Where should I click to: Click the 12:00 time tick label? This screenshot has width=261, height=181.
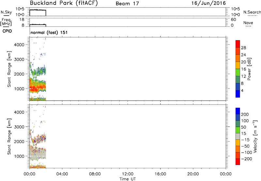pos(128,174)
